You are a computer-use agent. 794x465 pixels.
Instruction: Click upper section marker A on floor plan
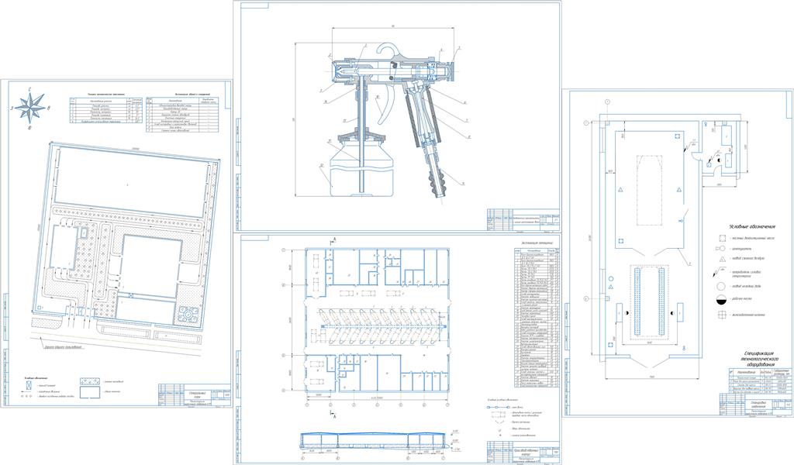click(333, 239)
